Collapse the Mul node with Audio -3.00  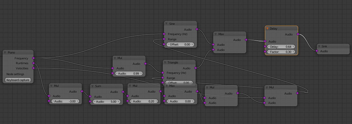(51, 86)
